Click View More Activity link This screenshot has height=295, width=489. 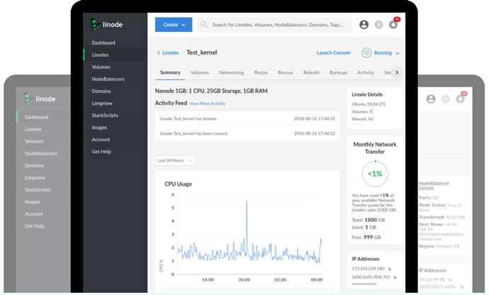tap(207, 104)
